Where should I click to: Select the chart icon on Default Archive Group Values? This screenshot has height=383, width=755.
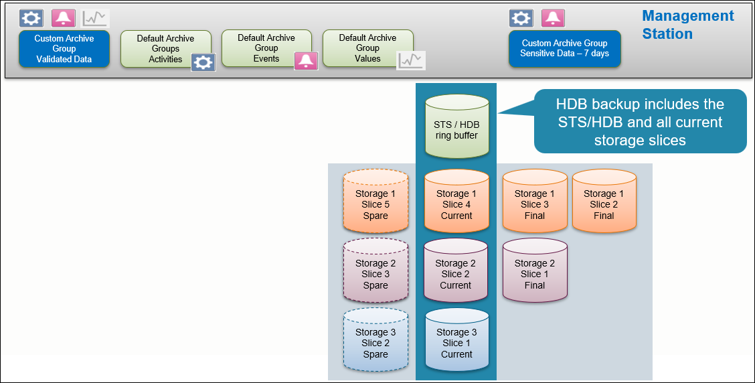pyautogui.click(x=410, y=61)
